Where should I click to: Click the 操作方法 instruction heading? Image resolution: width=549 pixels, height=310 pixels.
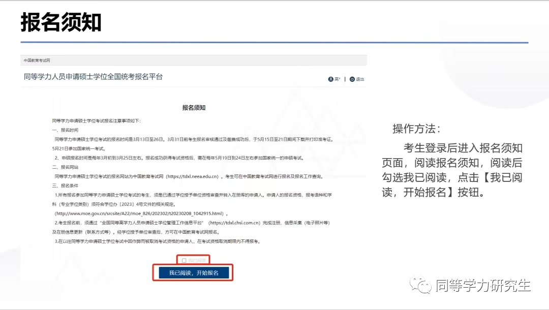pos(417,129)
